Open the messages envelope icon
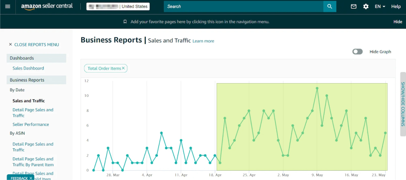Screen dimensions: 406x180 click(354, 6)
